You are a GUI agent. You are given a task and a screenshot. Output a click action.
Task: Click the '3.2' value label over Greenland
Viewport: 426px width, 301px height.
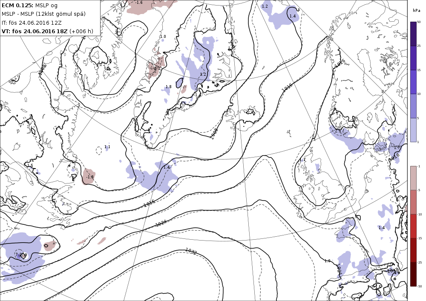203,75
